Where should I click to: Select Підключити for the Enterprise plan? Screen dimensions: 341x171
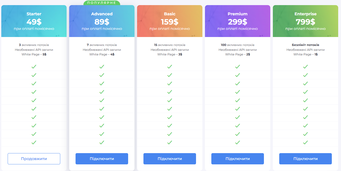coord(306,159)
